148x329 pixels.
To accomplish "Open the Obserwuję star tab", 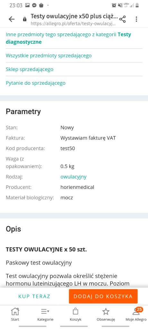I will pyautogui.click(x=106, y=314).
